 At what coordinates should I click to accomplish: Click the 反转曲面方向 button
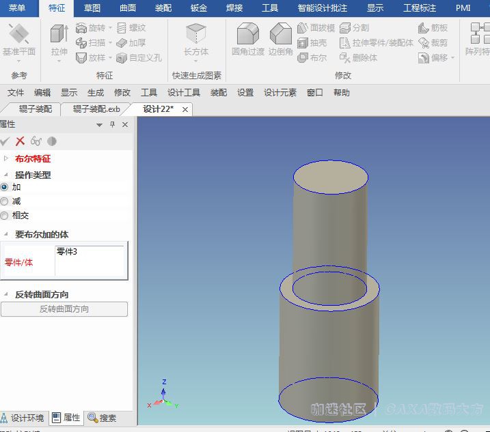click(64, 309)
